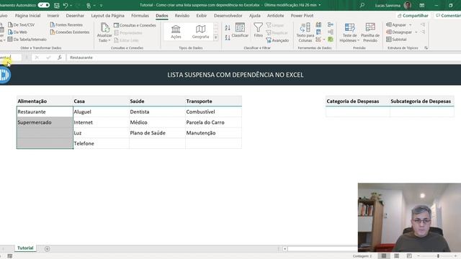Screen dimensions: 461x259
Task: Open the Exibir ribbon tab
Action: pyautogui.click(x=202, y=16)
